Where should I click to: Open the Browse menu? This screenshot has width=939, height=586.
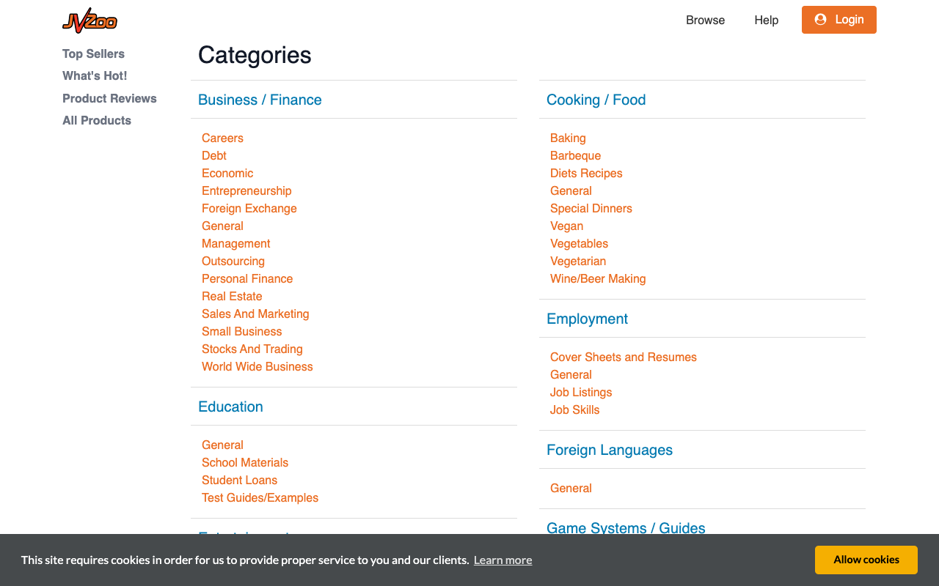click(x=705, y=20)
